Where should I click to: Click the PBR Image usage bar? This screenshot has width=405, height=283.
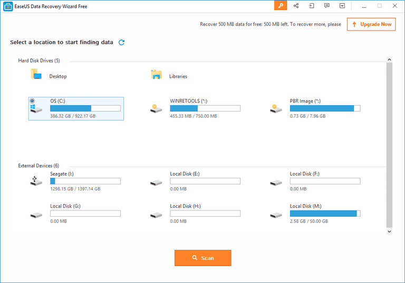[325, 108]
